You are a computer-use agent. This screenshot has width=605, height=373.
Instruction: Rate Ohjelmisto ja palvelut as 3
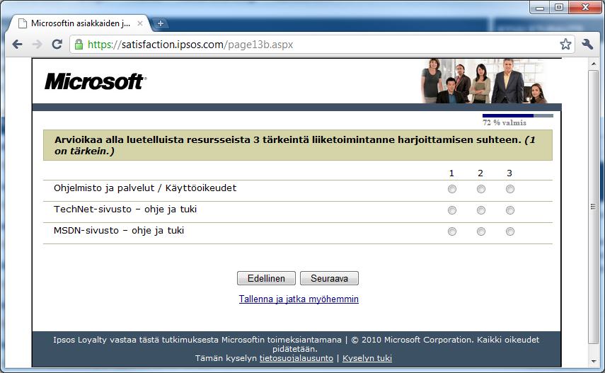[510, 189]
